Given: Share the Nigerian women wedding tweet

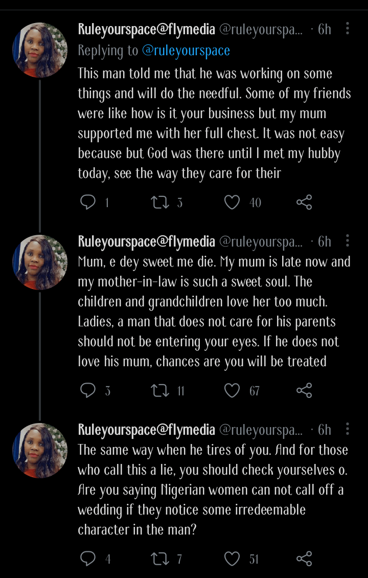Looking at the screenshot, I should [304, 559].
